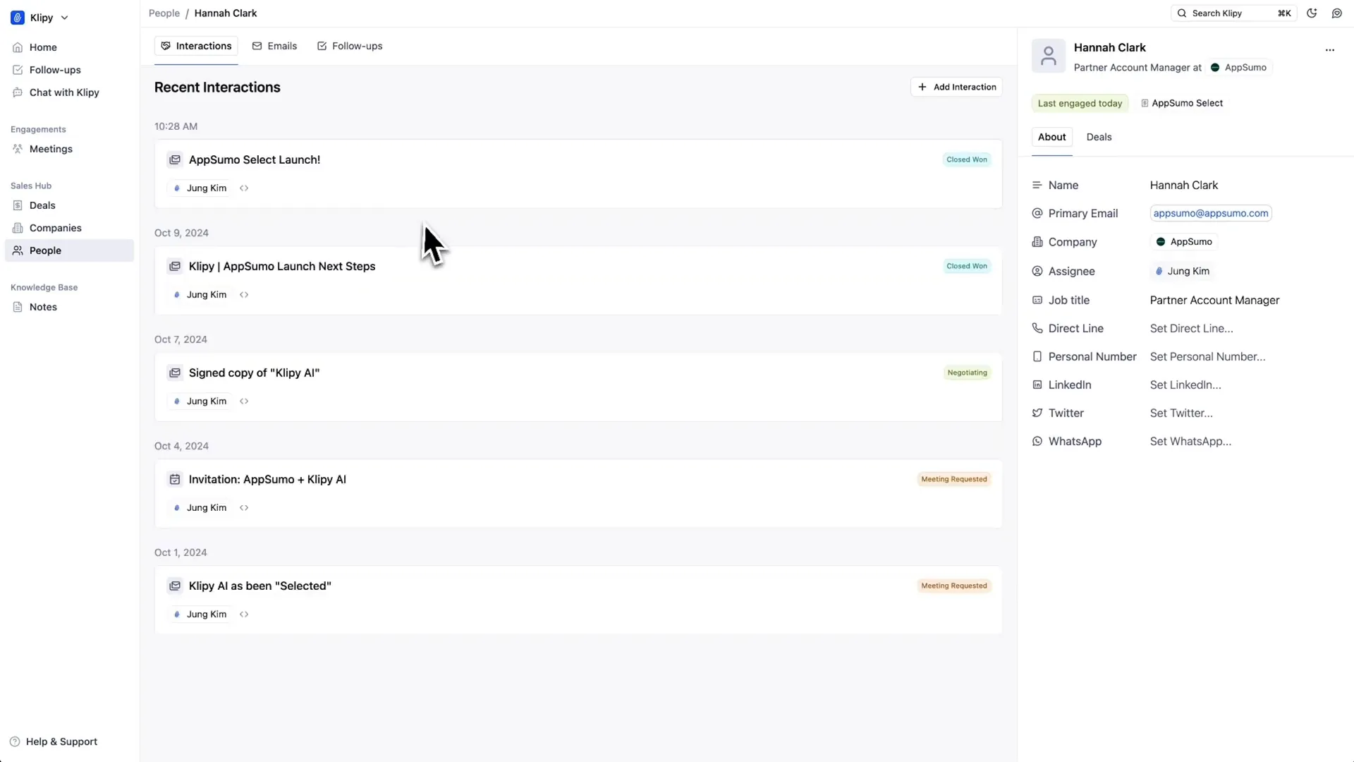Go to Home in the sidebar
The height and width of the screenshot is (762, 1354).
[69, 47]
